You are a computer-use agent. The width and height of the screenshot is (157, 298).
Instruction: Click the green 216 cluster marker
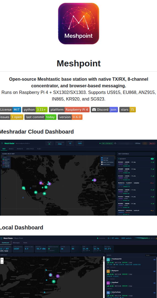[x=36, y=192]
